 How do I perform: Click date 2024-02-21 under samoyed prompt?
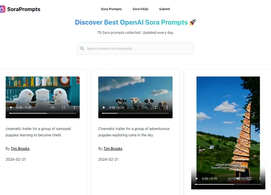tap(16, 159)
